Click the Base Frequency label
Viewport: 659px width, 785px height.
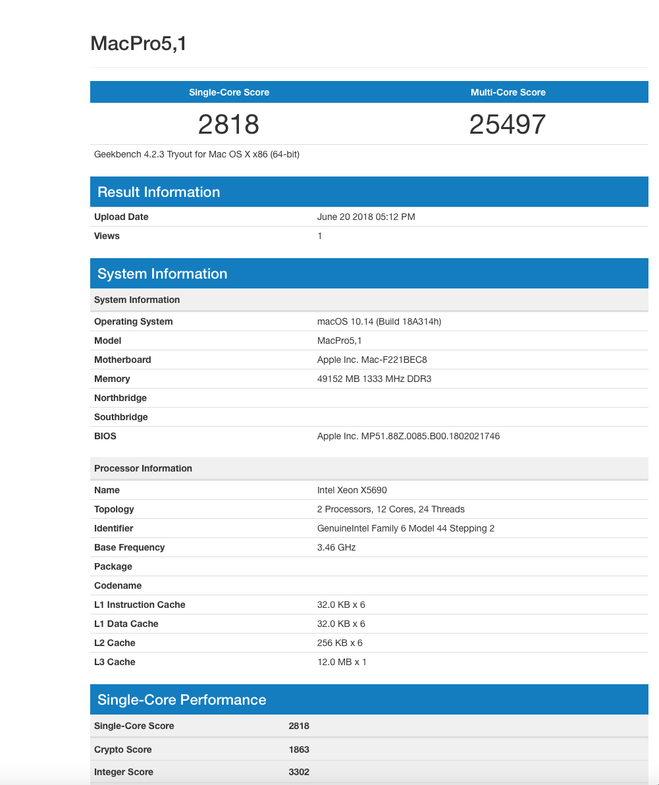(129, 547)
